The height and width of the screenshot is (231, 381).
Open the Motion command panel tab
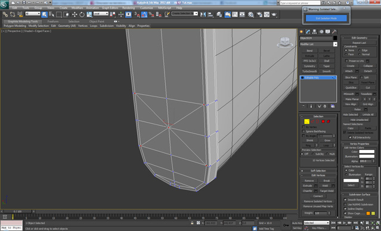(321, 32)
